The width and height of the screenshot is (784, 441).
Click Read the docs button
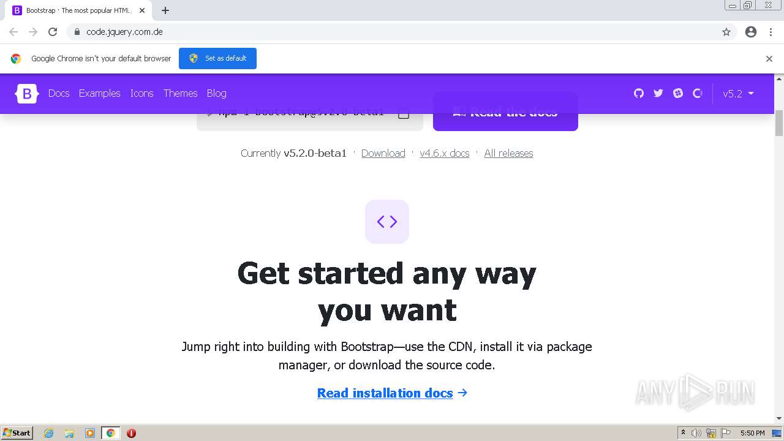click(505, 111)
